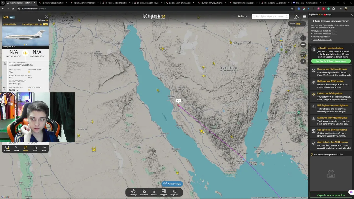Click Upgrade now to go ad free
The height and width of the screenshot is (199, 354).
(x=331, y=195)
